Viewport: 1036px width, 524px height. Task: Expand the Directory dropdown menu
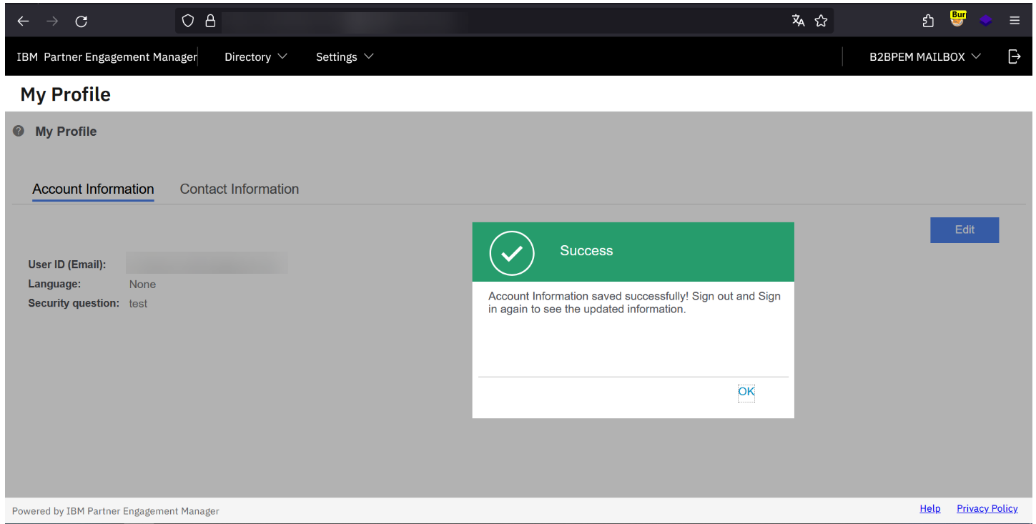[x=255, y=56]
